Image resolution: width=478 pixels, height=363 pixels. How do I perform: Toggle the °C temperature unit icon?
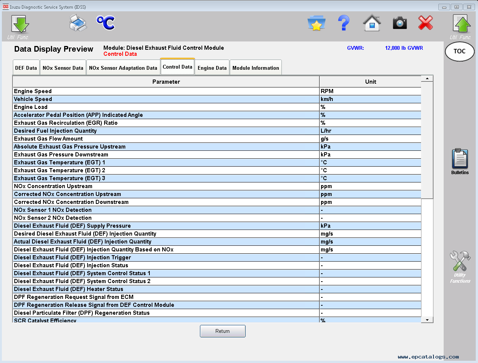(x=106, y=23)
